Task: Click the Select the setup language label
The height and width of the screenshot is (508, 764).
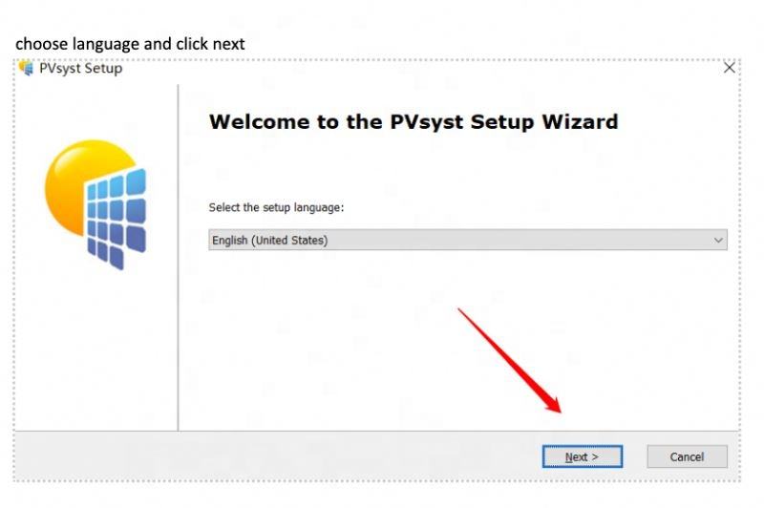Action: pos(276,207)
